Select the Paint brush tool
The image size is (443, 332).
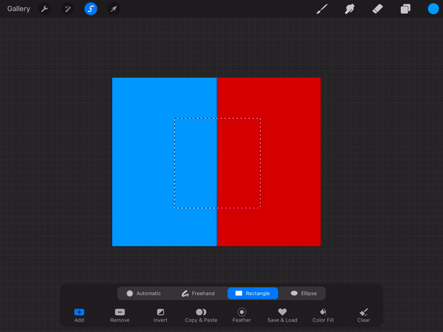(x=322, y=9)
